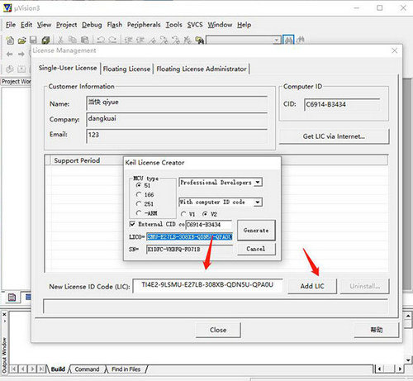Click the Find in Files toolbar icon

click(200, 40)
